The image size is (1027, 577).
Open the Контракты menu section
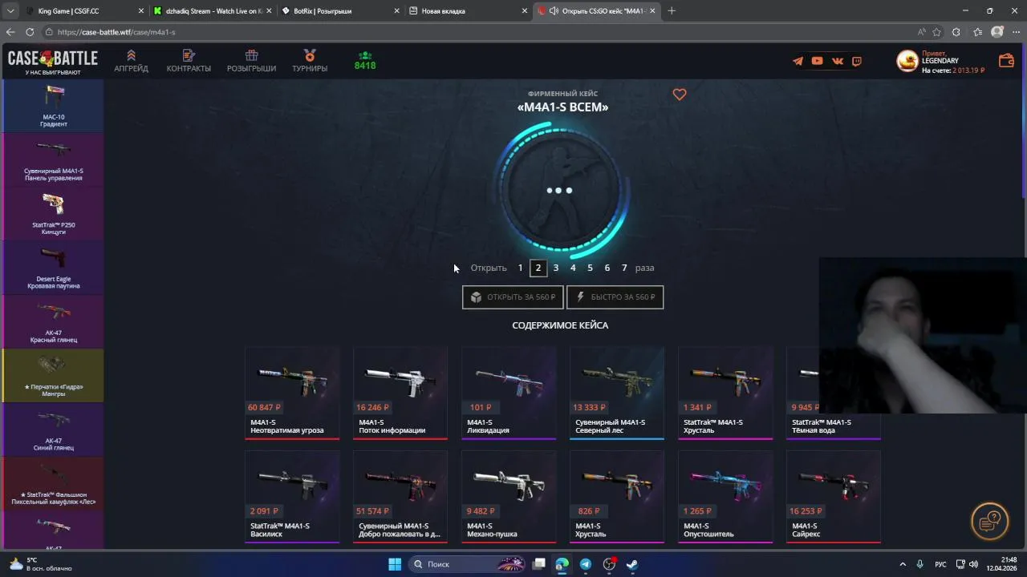[x=189, y=61]
